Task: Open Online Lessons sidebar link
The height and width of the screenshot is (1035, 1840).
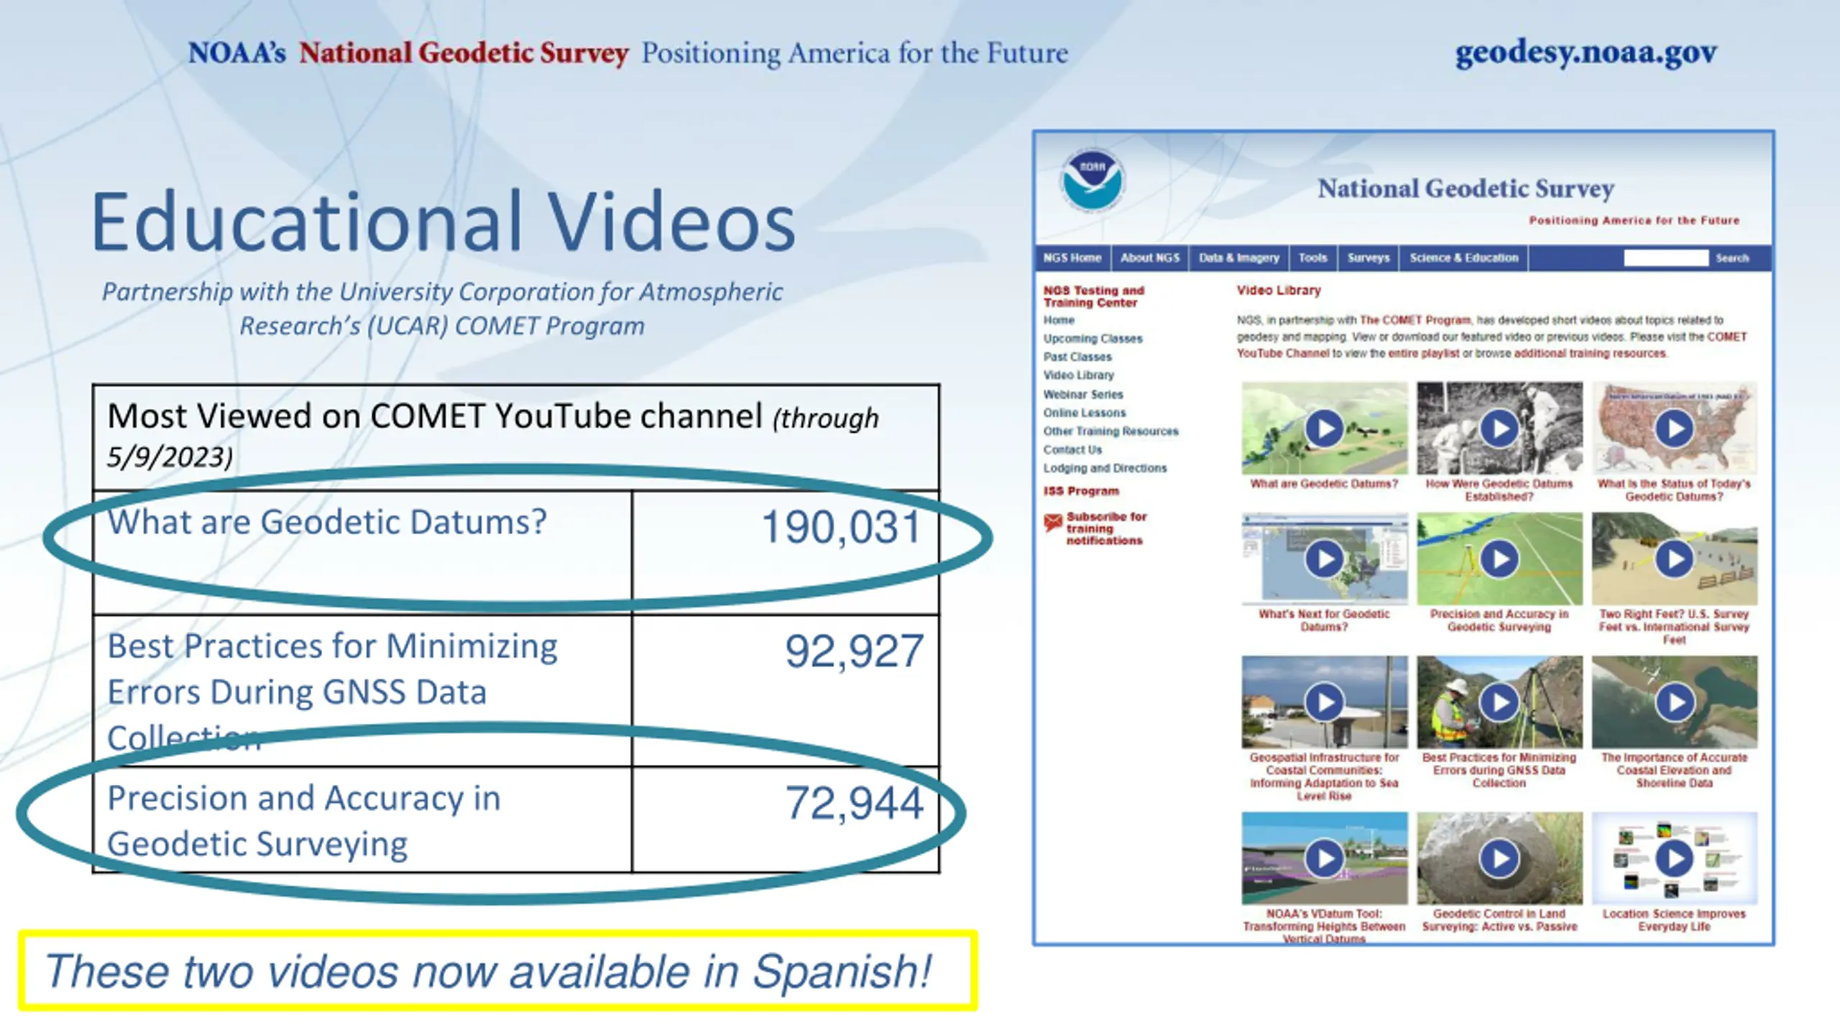Action: [1085, 413]
